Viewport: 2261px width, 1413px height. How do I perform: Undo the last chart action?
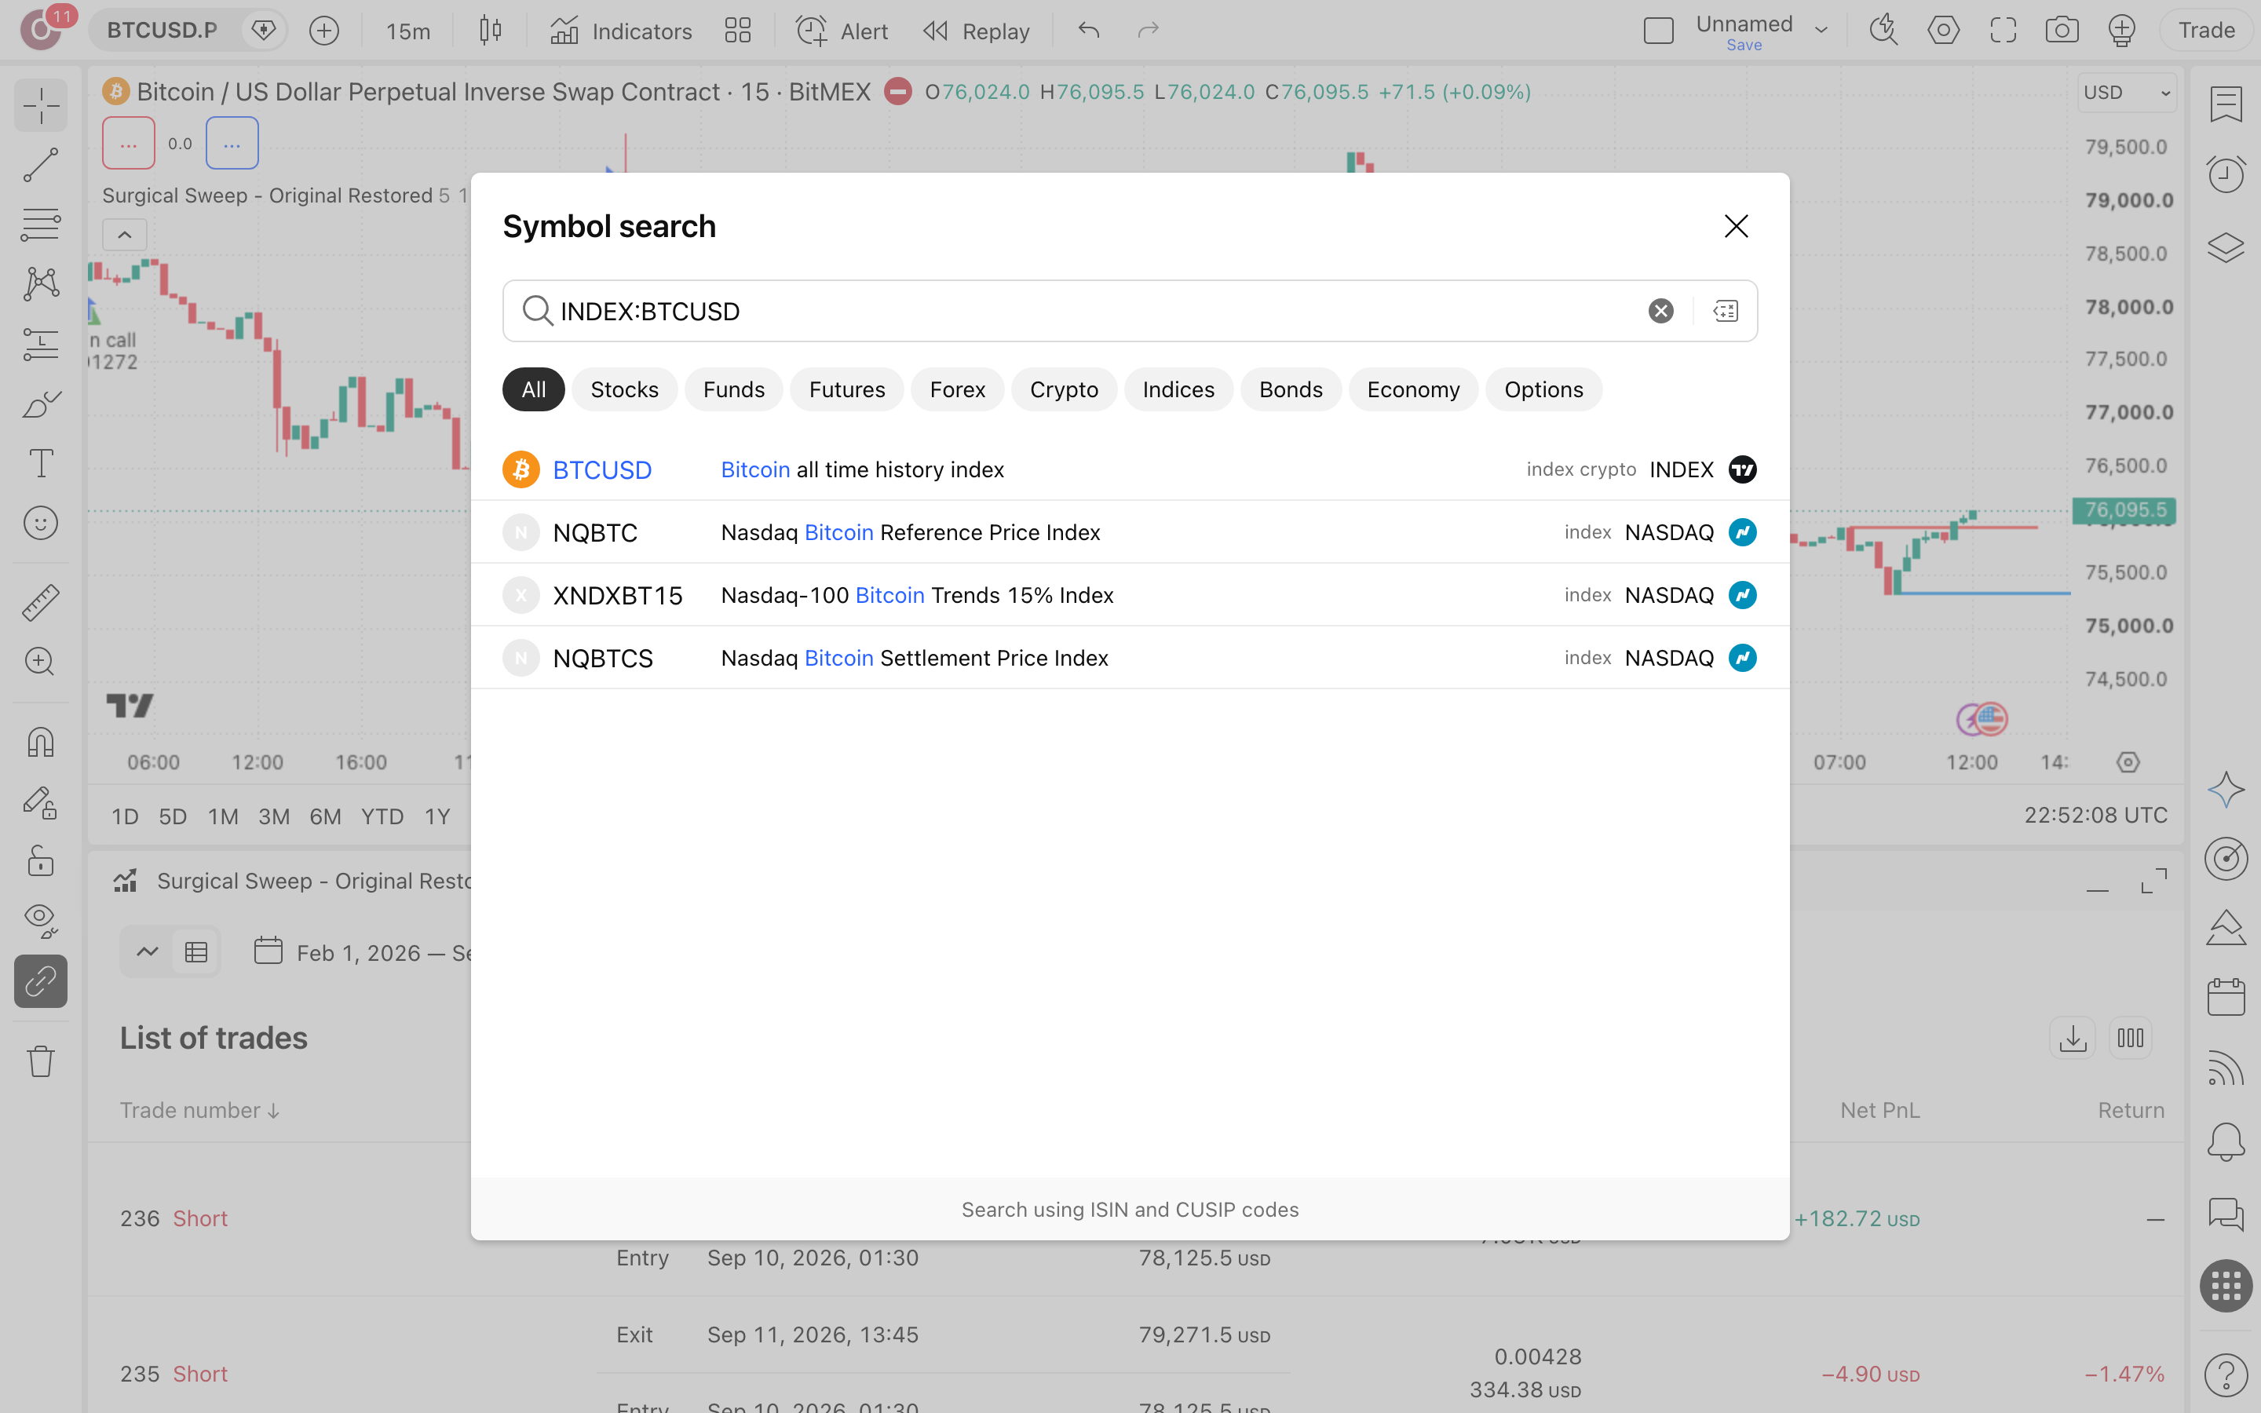pos(1088,30)
